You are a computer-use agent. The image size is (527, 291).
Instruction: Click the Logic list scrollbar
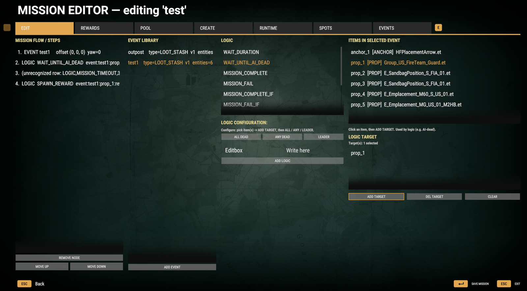(341, 66)
